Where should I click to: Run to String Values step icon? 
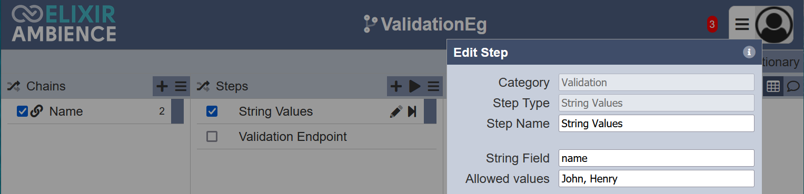412,111
